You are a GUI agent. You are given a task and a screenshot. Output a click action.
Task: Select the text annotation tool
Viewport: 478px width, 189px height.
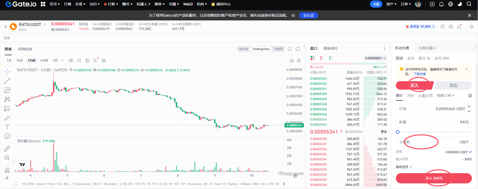click(7, 127)
